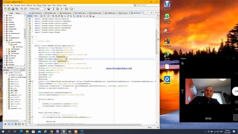Expand the Libraries node in javafx project

pyautogui.click(x=7, y=51)
